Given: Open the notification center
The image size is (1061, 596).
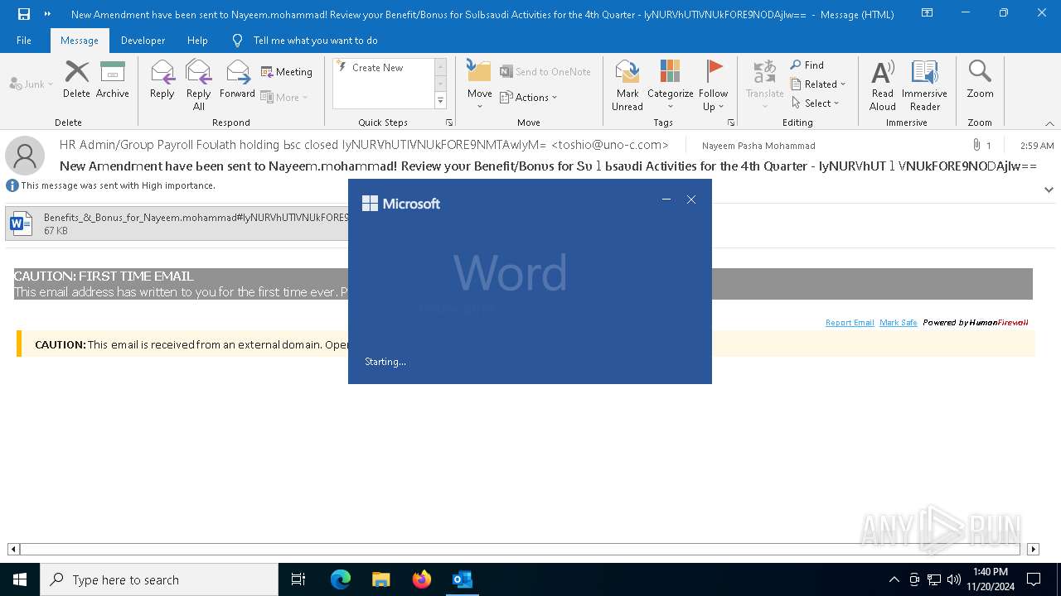Looking at the screenshot, I should click(x=1034, y=579).
